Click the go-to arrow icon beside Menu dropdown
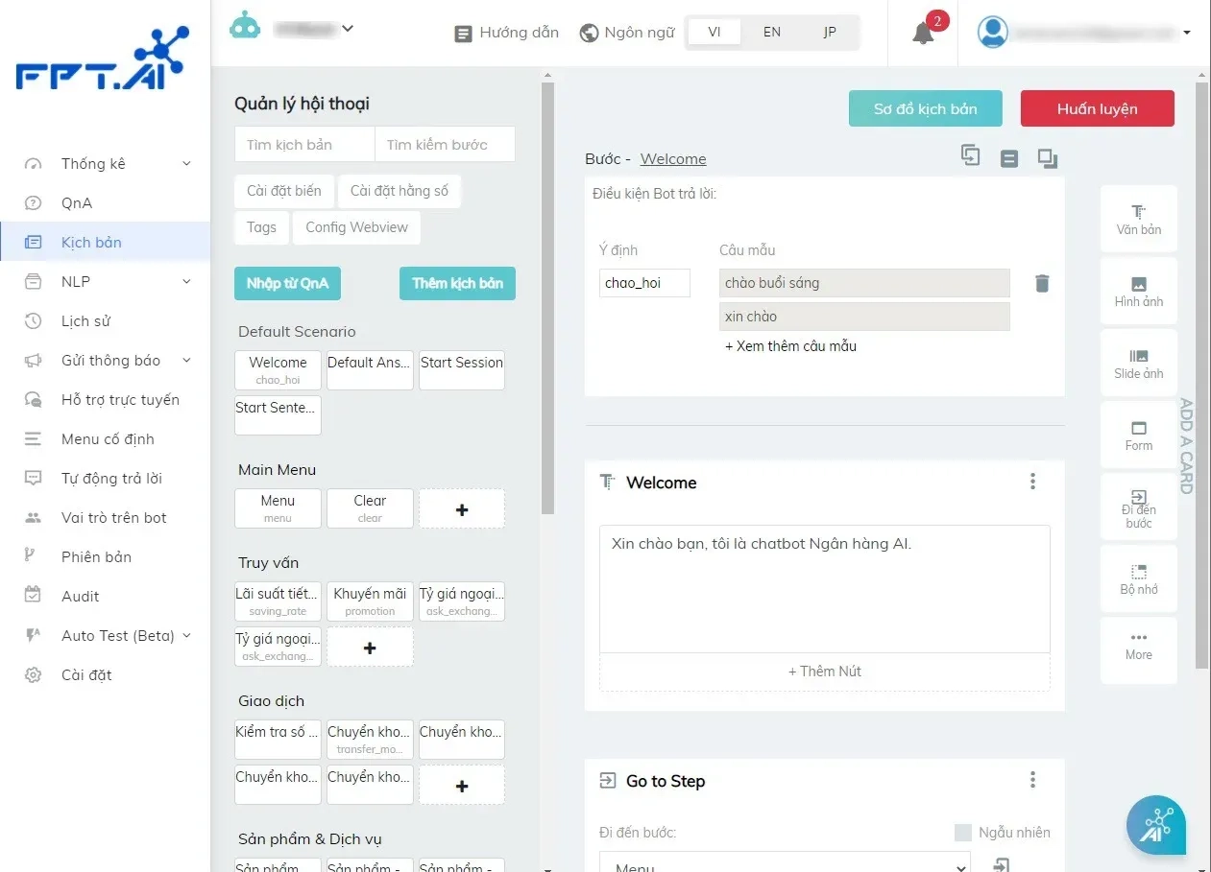The height and width of the screenshot is (872, 1211). click(x=1002, y=865)
